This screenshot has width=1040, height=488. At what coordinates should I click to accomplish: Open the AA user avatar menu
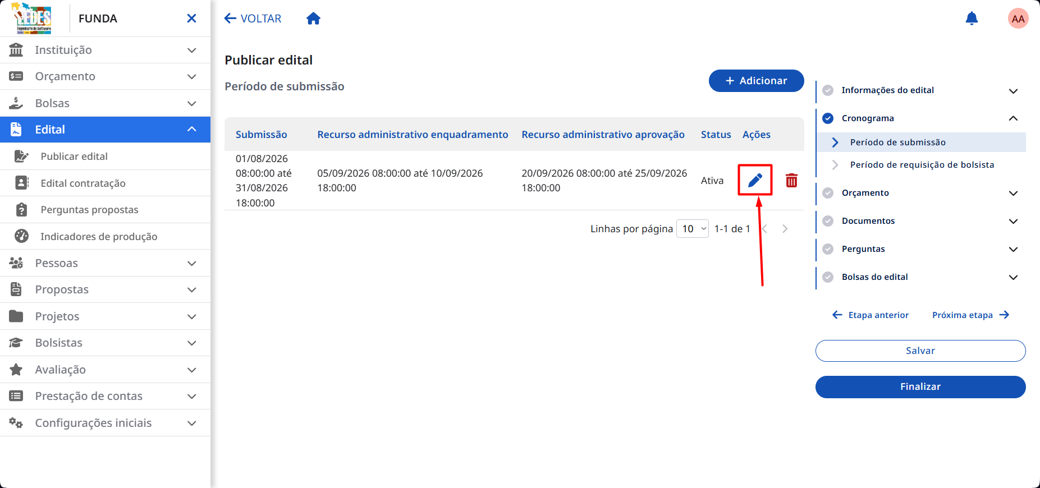(1018, 19)
